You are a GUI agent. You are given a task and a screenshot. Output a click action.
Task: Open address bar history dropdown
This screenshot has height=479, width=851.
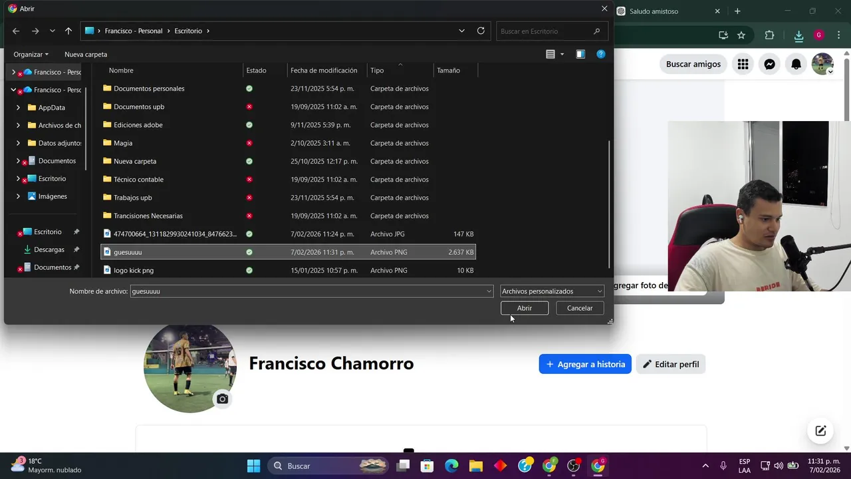point(461,31)
